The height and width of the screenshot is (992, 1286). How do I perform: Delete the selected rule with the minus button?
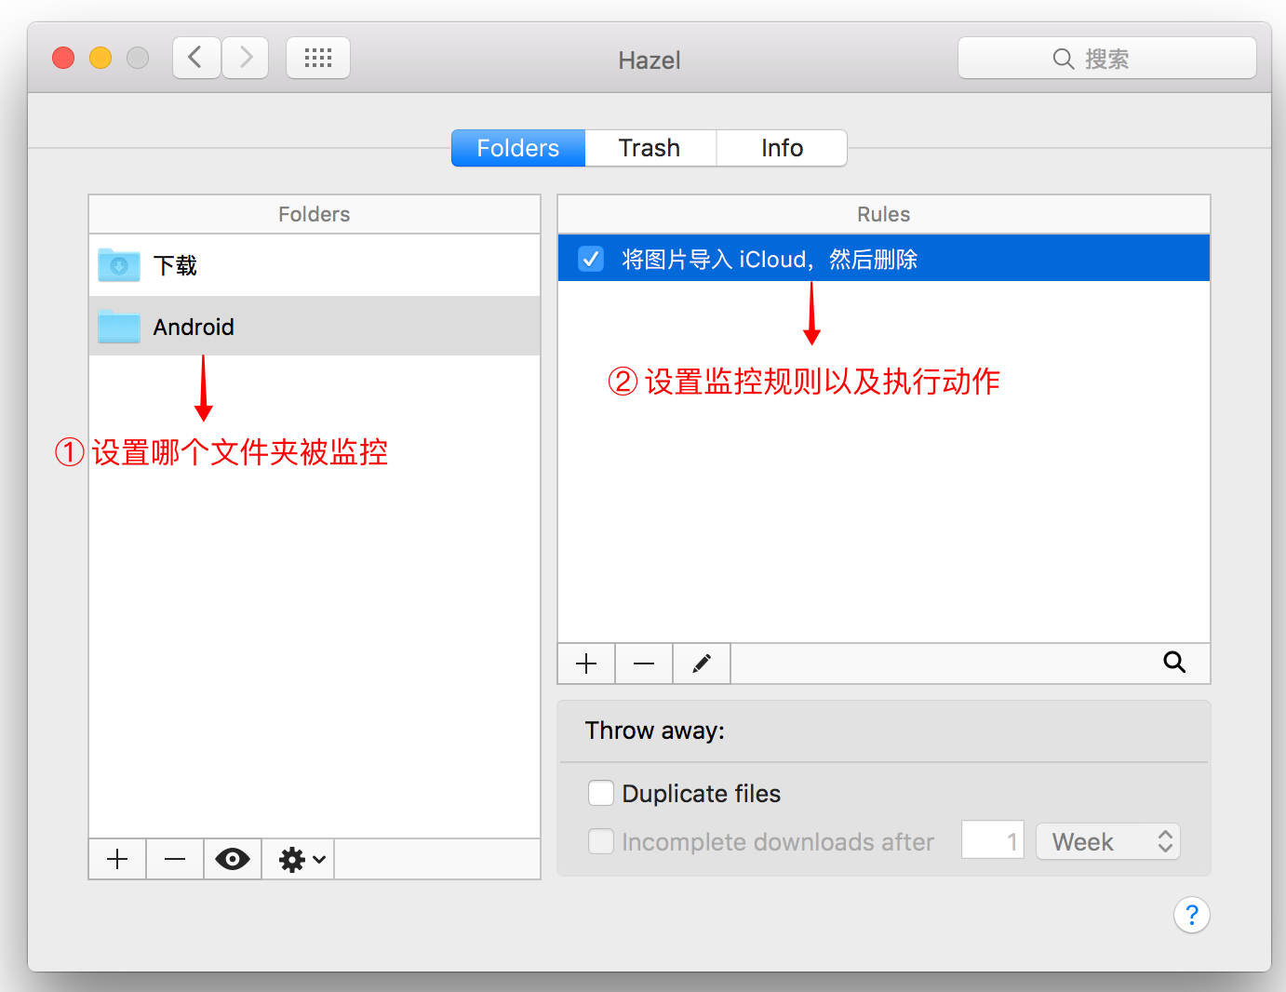644,664
